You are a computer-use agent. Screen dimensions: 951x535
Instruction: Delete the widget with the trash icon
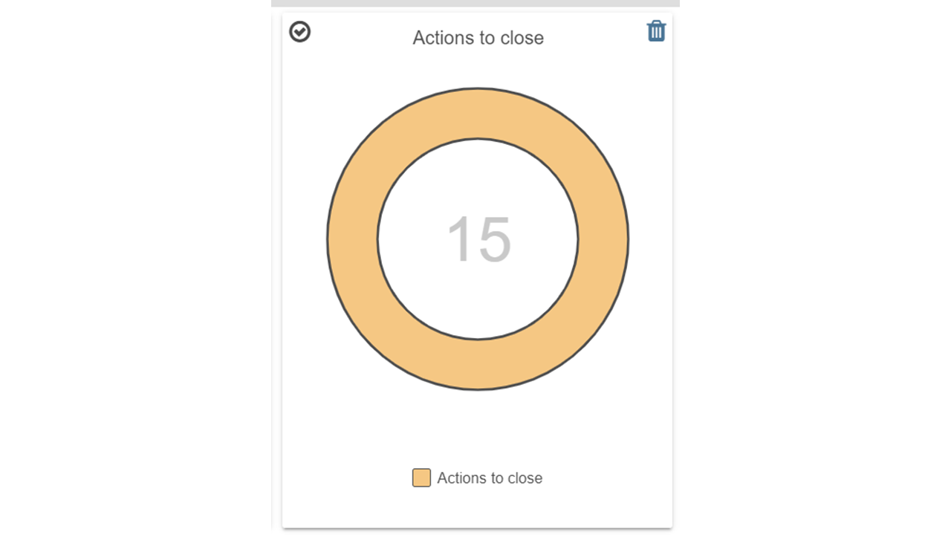(x=656, y=31)
